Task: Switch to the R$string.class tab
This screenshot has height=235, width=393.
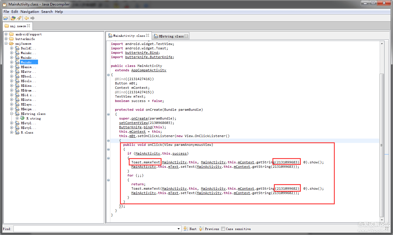Action: 171,36
